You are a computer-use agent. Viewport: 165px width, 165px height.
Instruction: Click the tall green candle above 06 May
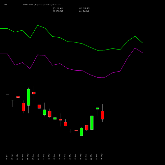pos(29,97)
